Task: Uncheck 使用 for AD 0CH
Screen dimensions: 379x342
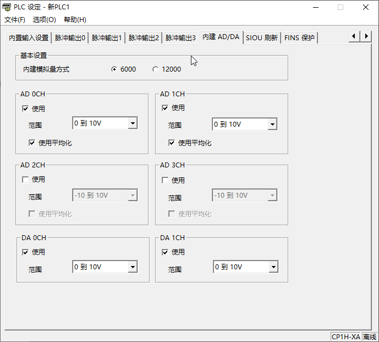Action: coord(25,108)
